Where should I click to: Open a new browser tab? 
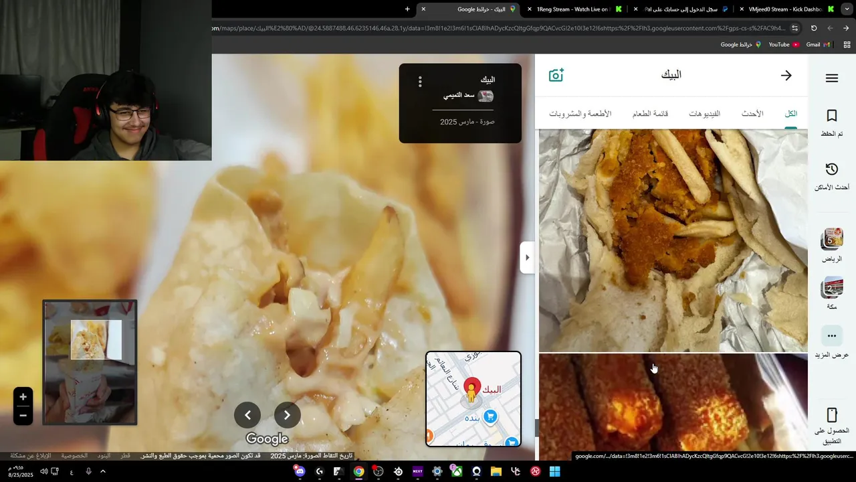[x=407, y=9]
